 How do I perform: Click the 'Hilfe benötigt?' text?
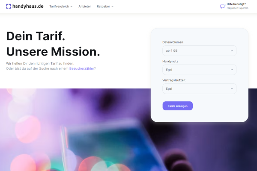tap(236, 4)
